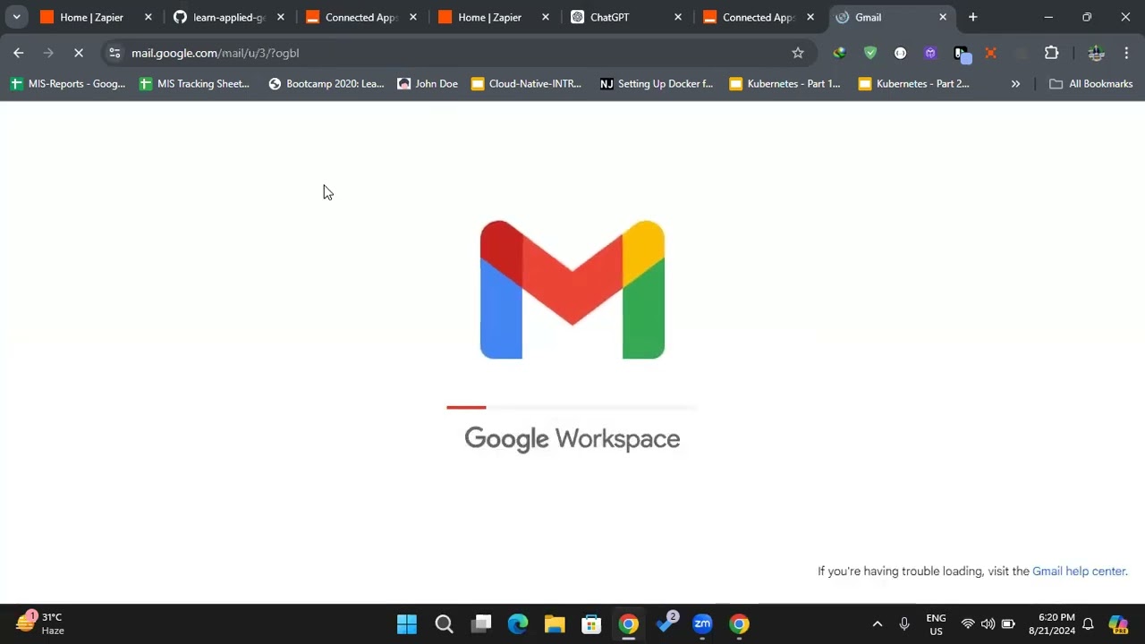
Task: Open the orange Zapier extension icon
Action: click(990, 53)
